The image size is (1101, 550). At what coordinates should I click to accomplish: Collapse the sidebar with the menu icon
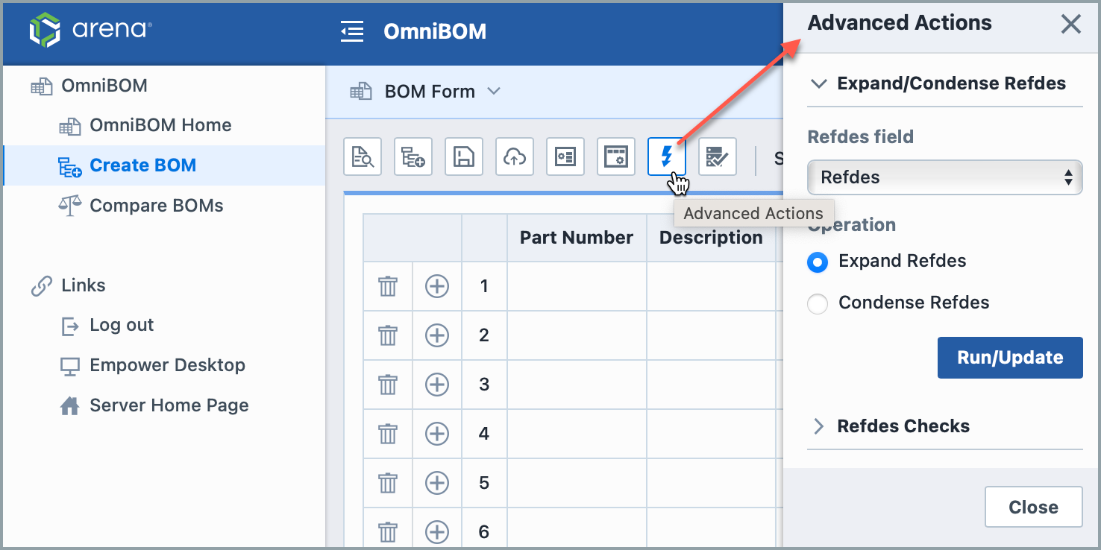(x=352, y=31)
